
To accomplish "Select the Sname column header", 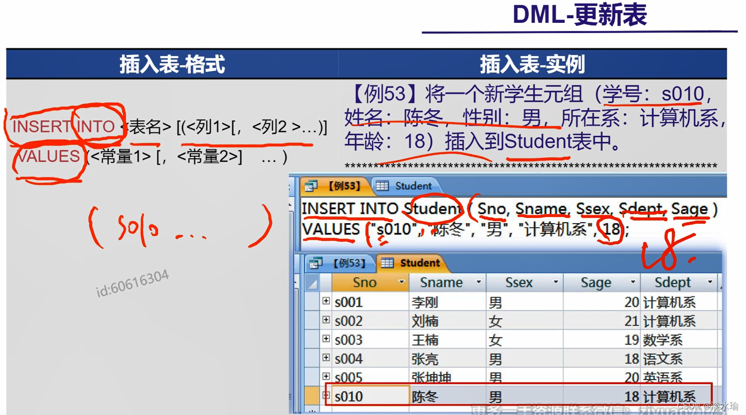I will pos(447,283).
